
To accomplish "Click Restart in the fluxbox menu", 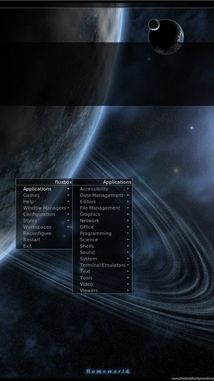I will [44, 239].
